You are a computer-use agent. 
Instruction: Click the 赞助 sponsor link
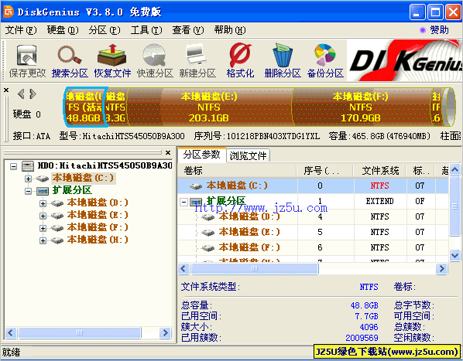coord(439,30)
